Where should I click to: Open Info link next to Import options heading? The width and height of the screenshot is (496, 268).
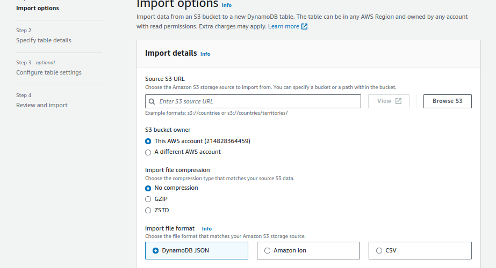(226, 5)
